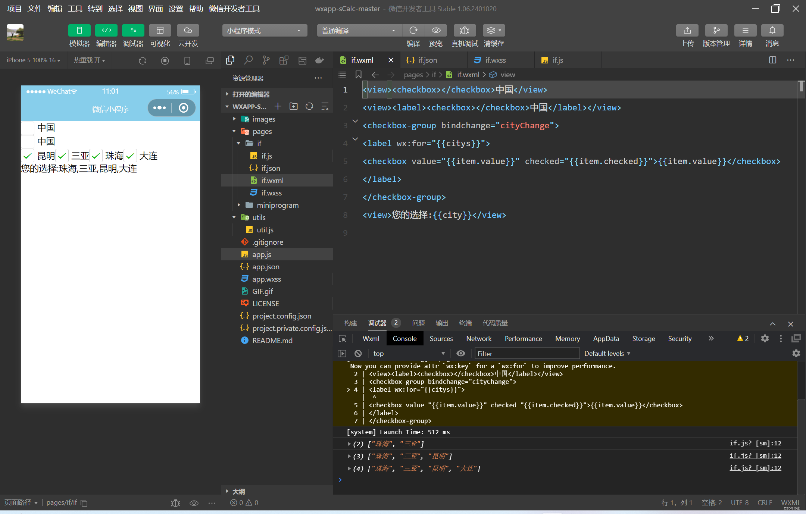Open the iPhone 5 device selector

click(x=34, y=60)
